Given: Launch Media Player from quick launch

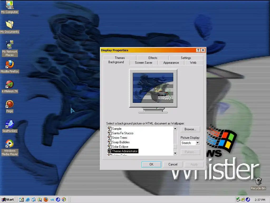Looking at the screenshot, I should [64, 200].
